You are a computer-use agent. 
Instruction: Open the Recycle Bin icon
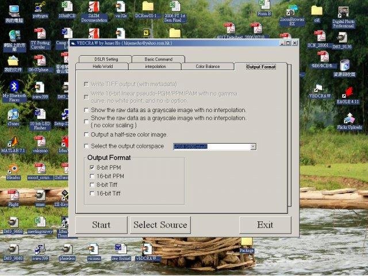tap(344, 68)
